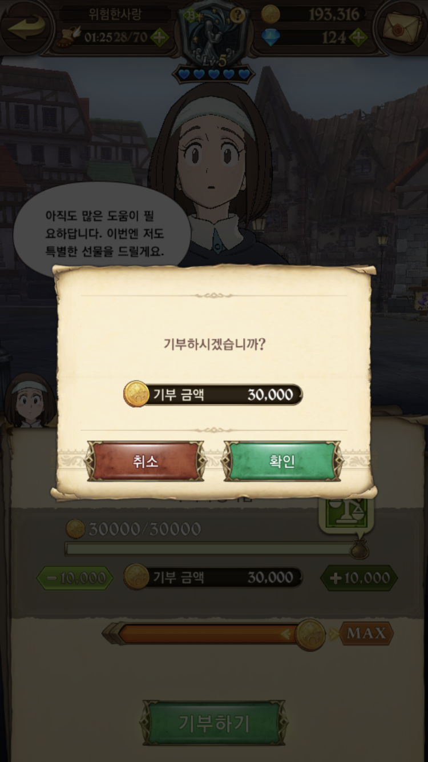
Task: Increase donation by 10,000
Action: point(358,577)
